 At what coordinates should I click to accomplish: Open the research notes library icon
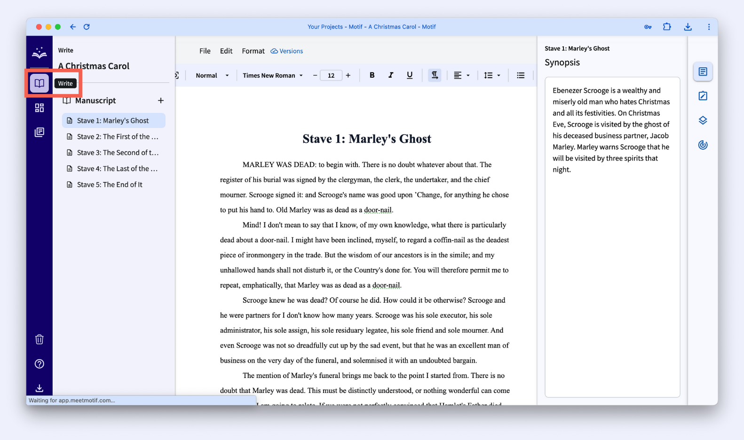click(40, 132)
